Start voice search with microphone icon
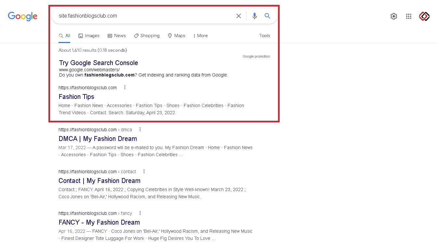This screenshot has height=250, width=437. pyautogui.click(x=255, y=16)
